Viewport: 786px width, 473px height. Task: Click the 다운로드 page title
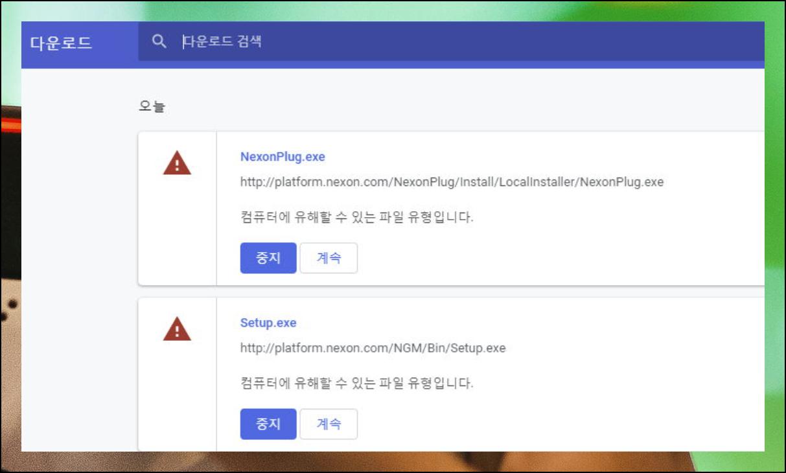[x=61, y=43]
